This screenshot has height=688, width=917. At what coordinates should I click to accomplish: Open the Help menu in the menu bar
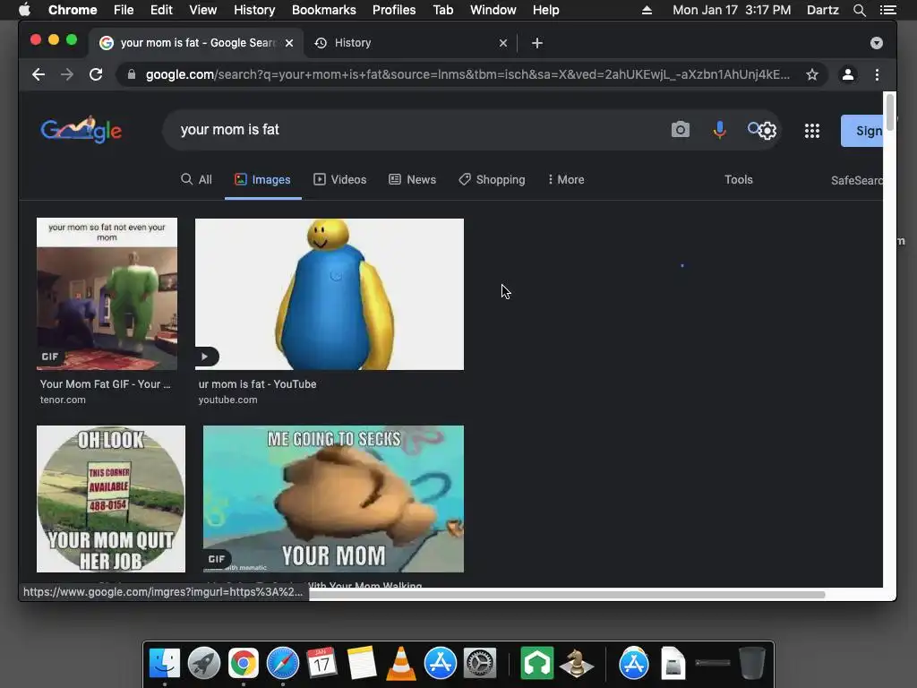point(545,10)
